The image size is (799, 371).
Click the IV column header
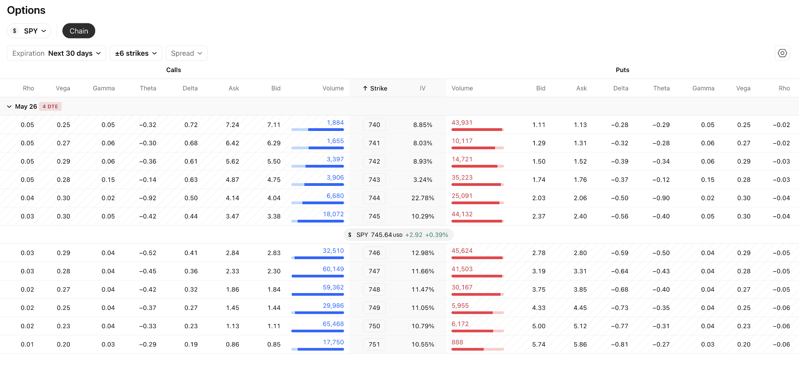coord(423,88)
